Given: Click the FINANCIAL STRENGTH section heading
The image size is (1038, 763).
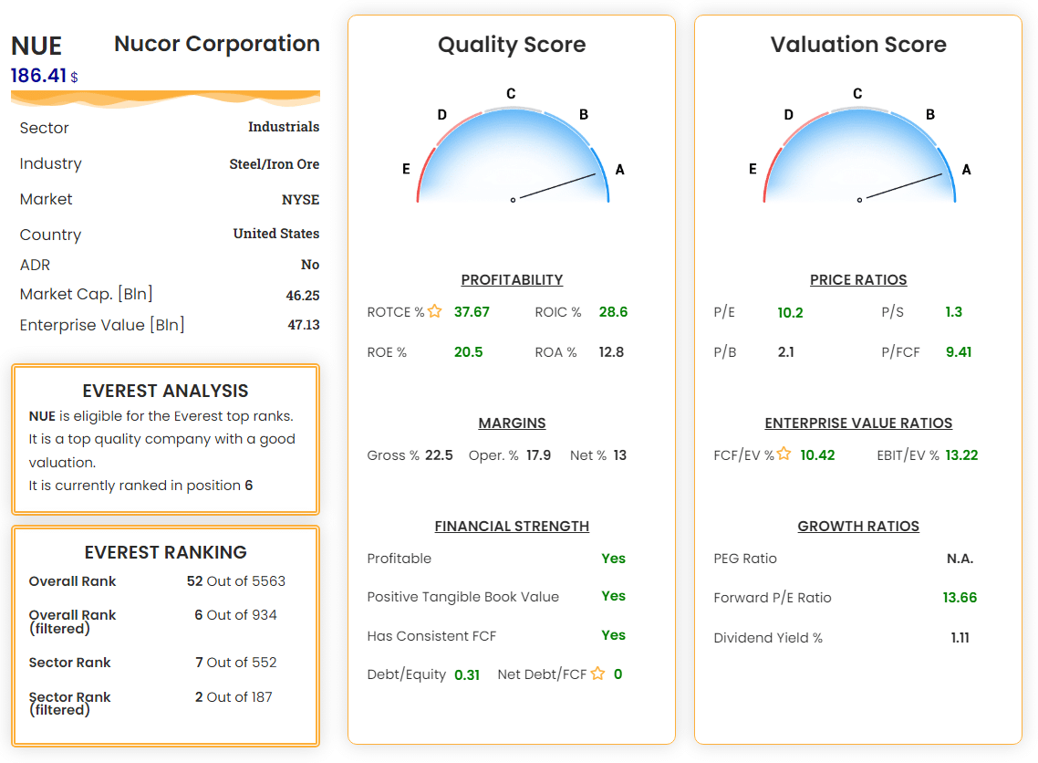Looking at the screenshot, I should [x=512, y=526].
